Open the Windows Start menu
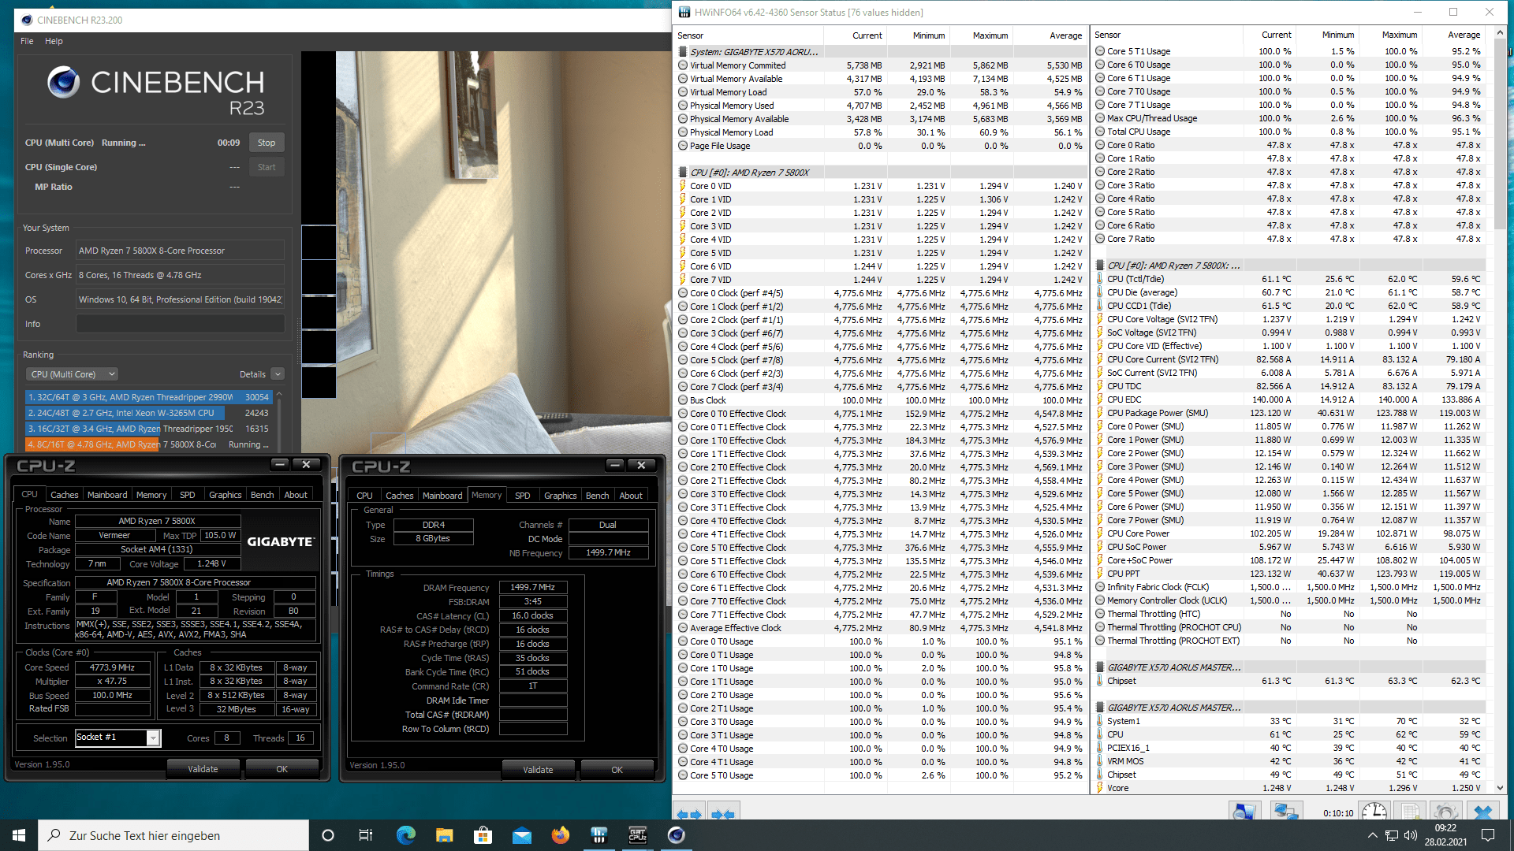 pyautogui.click(x=19, y=835)
